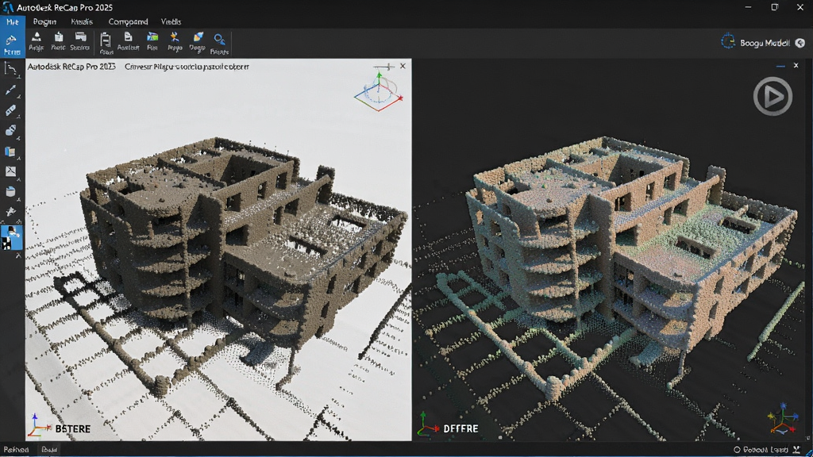Close the left viewport panel with its X
The image size is (813, 457).
click(403, 67)
